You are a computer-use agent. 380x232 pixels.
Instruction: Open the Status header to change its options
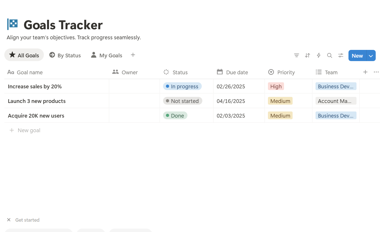coord(180,72)
